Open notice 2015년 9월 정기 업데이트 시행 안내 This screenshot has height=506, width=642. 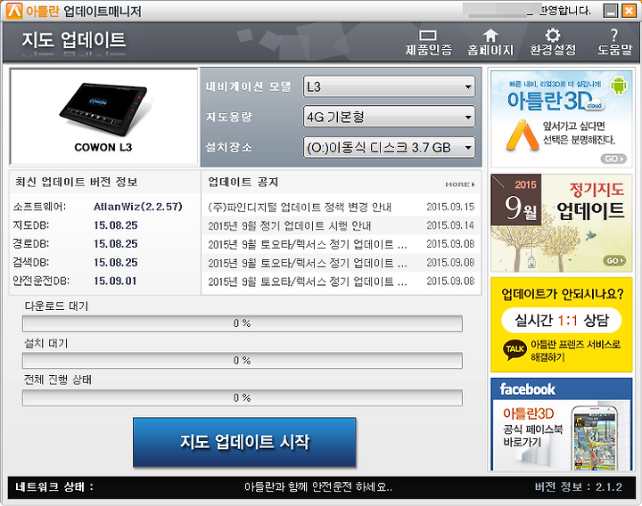pyautogui.click(x=290, y=225)
